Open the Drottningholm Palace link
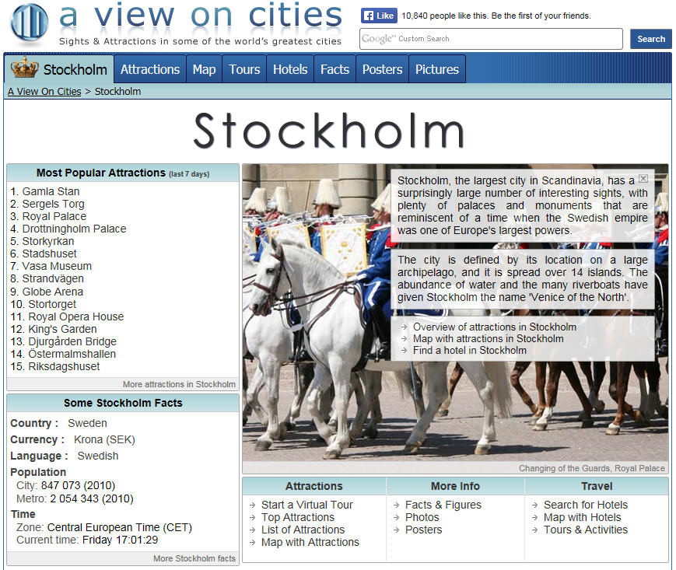This screenshot has width=676, height=570. (74, 229)
